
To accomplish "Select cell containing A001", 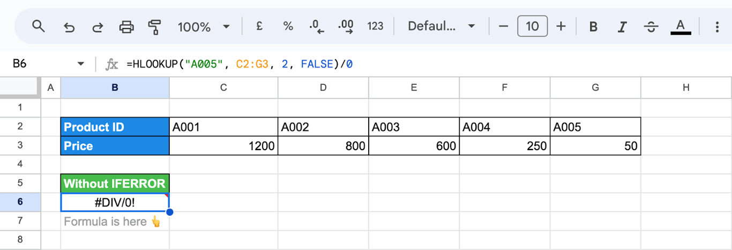I will click(x=223, y=127).
